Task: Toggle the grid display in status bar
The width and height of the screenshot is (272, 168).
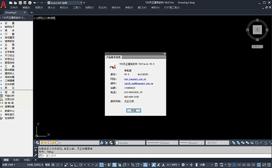Action: [x=53, y=165]
